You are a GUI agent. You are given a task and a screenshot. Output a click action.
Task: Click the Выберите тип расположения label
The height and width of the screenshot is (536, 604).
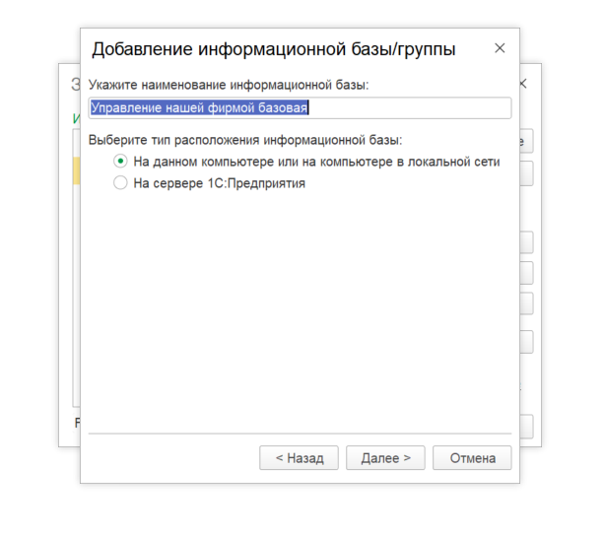(x=244, y=140)
